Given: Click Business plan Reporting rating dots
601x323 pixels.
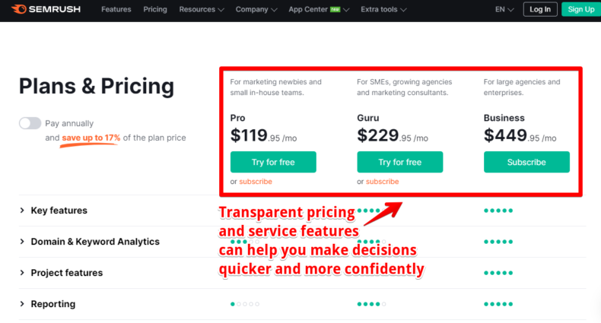Looking at the screenshot, I should [x=498, y=304].
